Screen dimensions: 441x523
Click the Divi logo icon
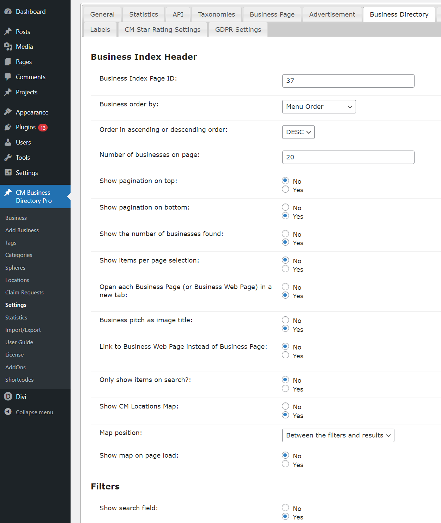point(8,397)
